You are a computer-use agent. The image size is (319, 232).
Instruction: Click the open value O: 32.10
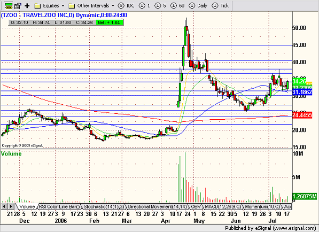point(20,22)
